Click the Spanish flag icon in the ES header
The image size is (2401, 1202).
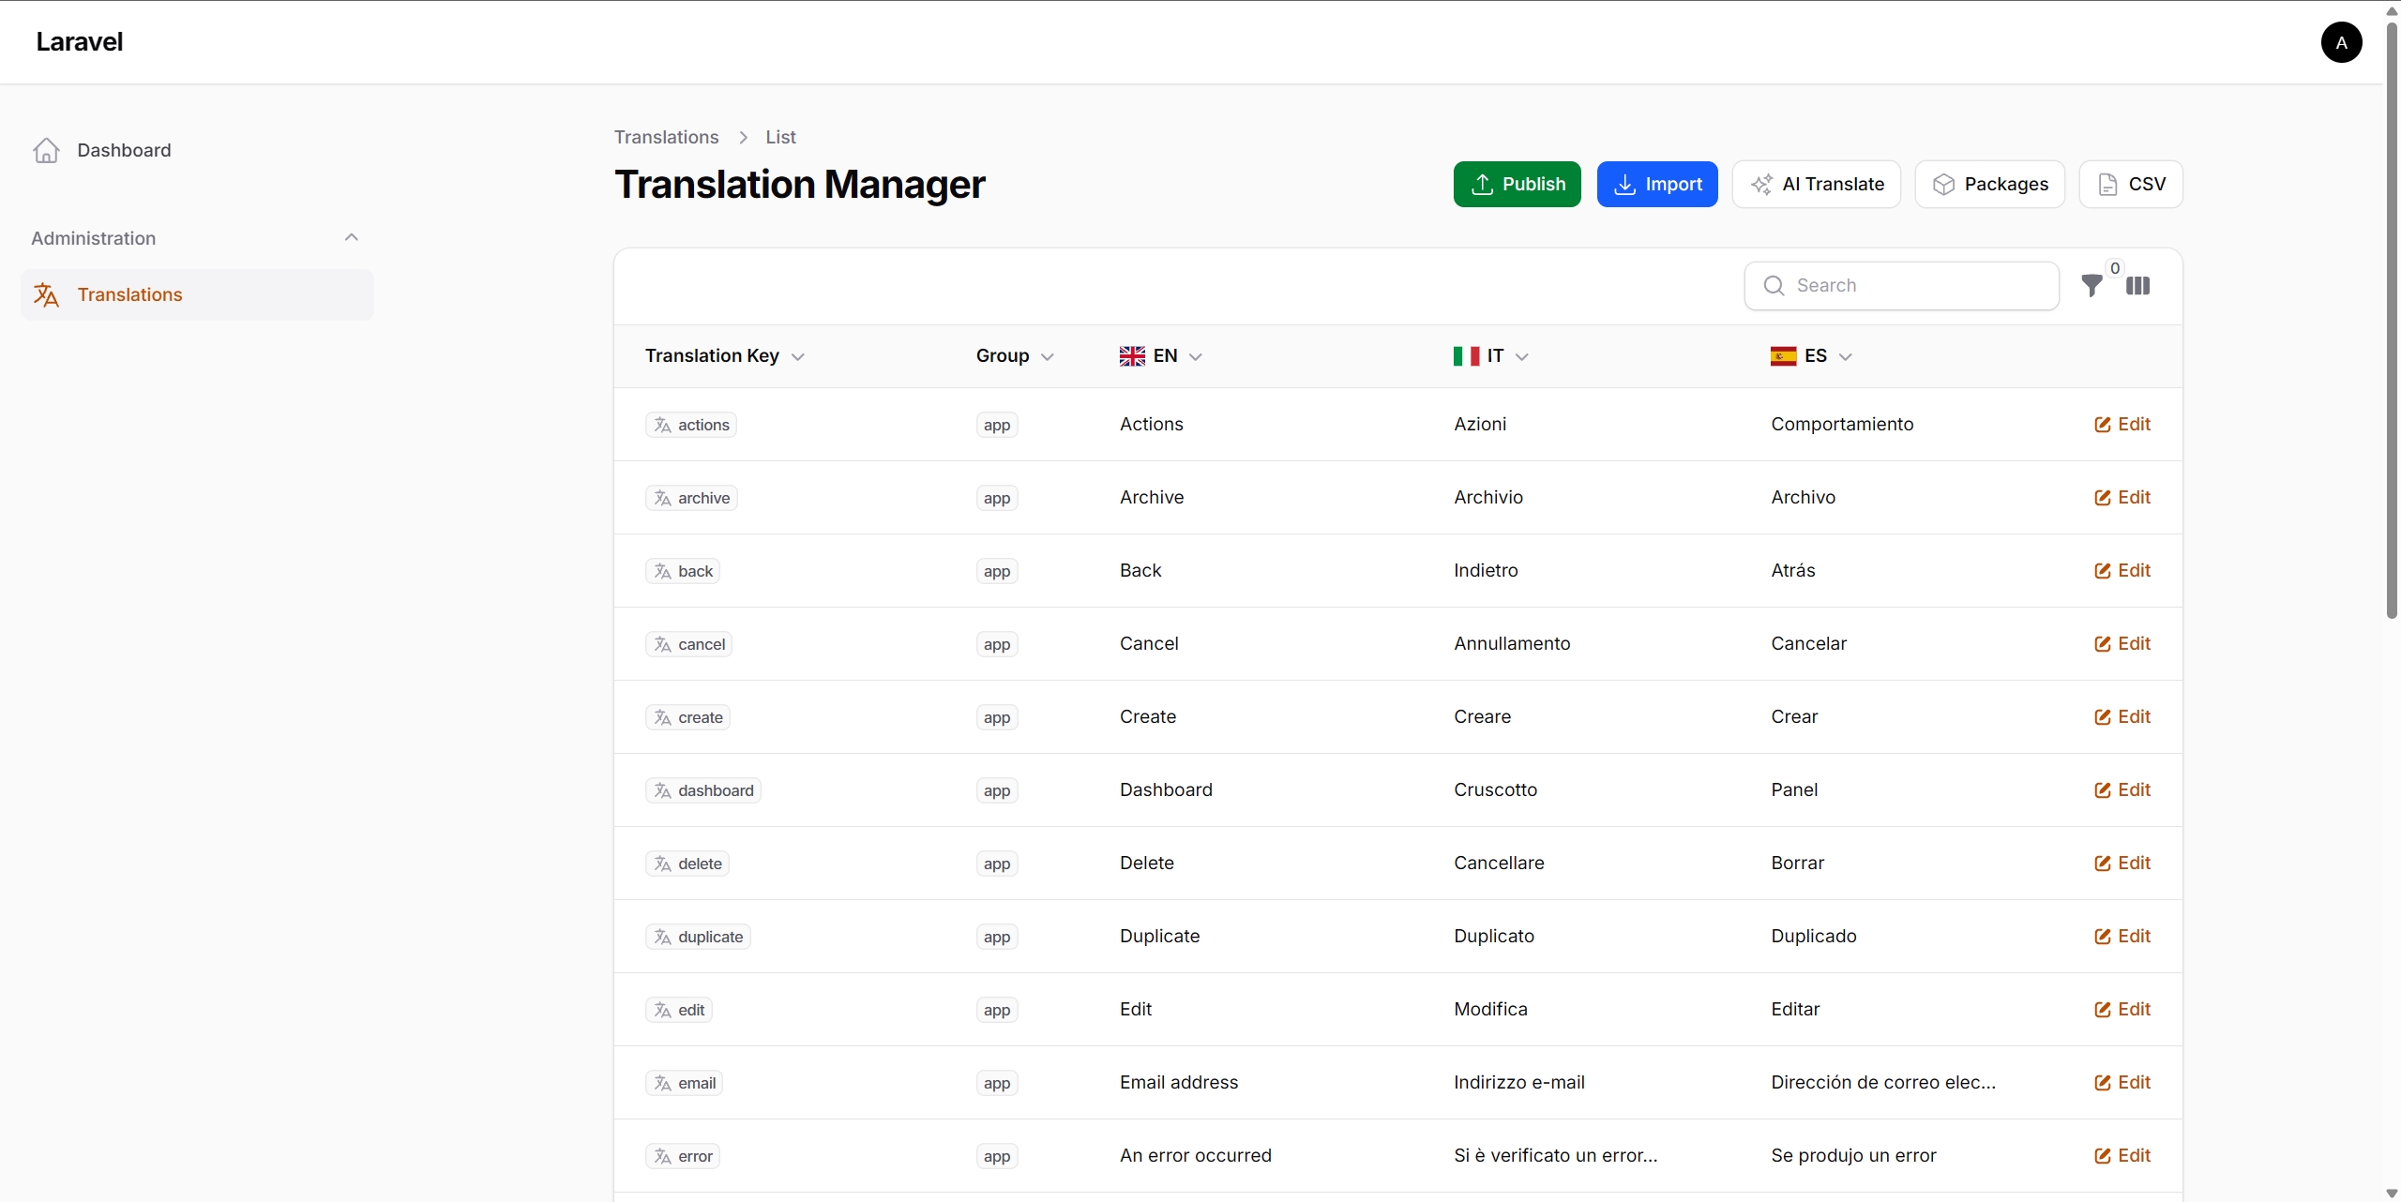1783,355
